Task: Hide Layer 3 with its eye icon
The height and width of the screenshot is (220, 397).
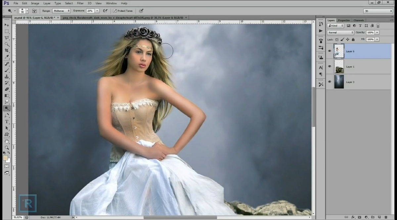Action: pos(330,81)
